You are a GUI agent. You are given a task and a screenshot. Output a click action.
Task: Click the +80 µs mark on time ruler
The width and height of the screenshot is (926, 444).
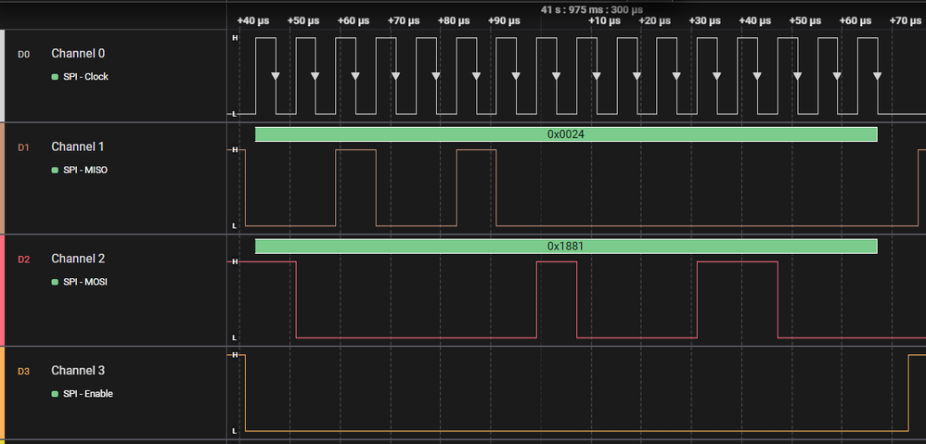453,20
